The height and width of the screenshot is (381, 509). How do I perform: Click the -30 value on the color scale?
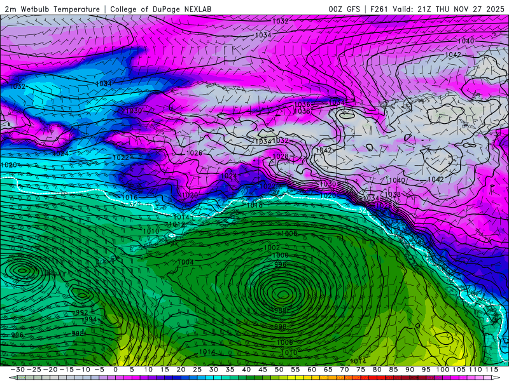click(x=17, y=370)
